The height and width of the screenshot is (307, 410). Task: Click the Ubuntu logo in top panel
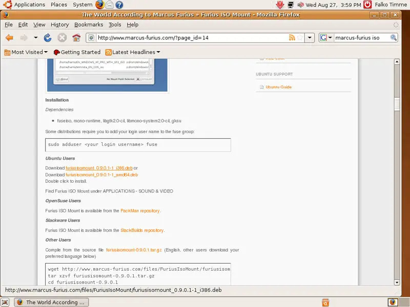(x=7, y=5)
